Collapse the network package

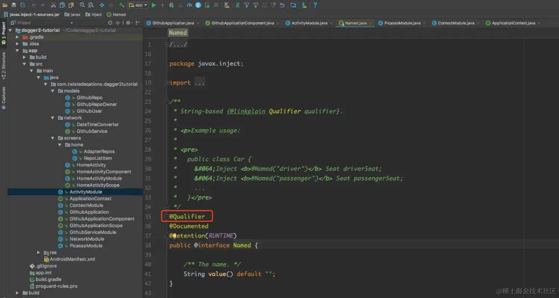[53, 118]
